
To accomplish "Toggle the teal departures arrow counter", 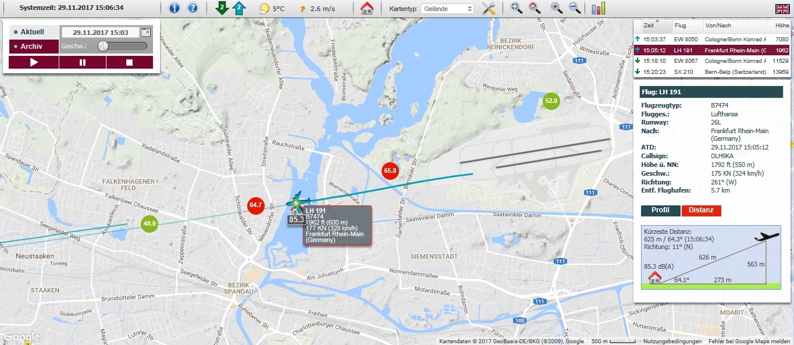I will [x=238, y=8].
